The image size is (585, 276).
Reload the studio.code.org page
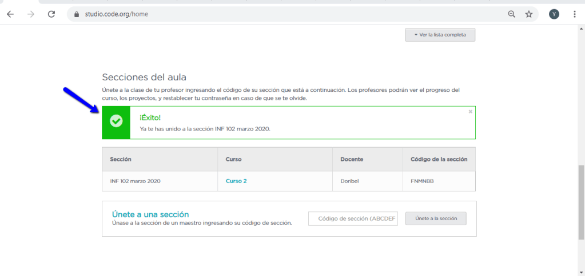(x=51, y=14)
